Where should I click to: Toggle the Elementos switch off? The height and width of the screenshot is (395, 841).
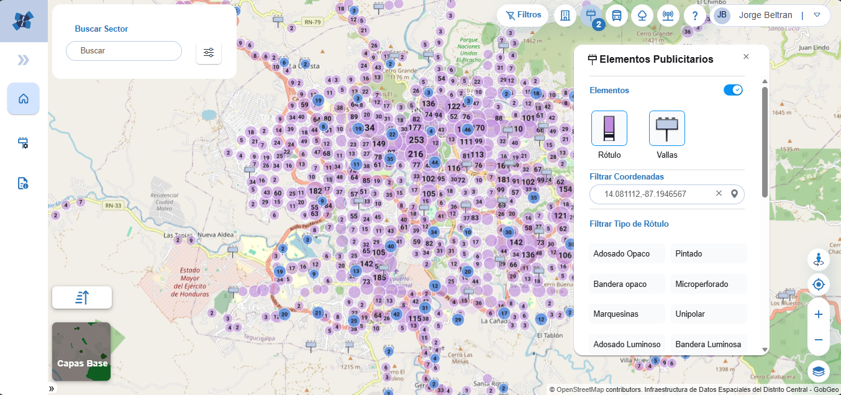[x=733, y=90]
